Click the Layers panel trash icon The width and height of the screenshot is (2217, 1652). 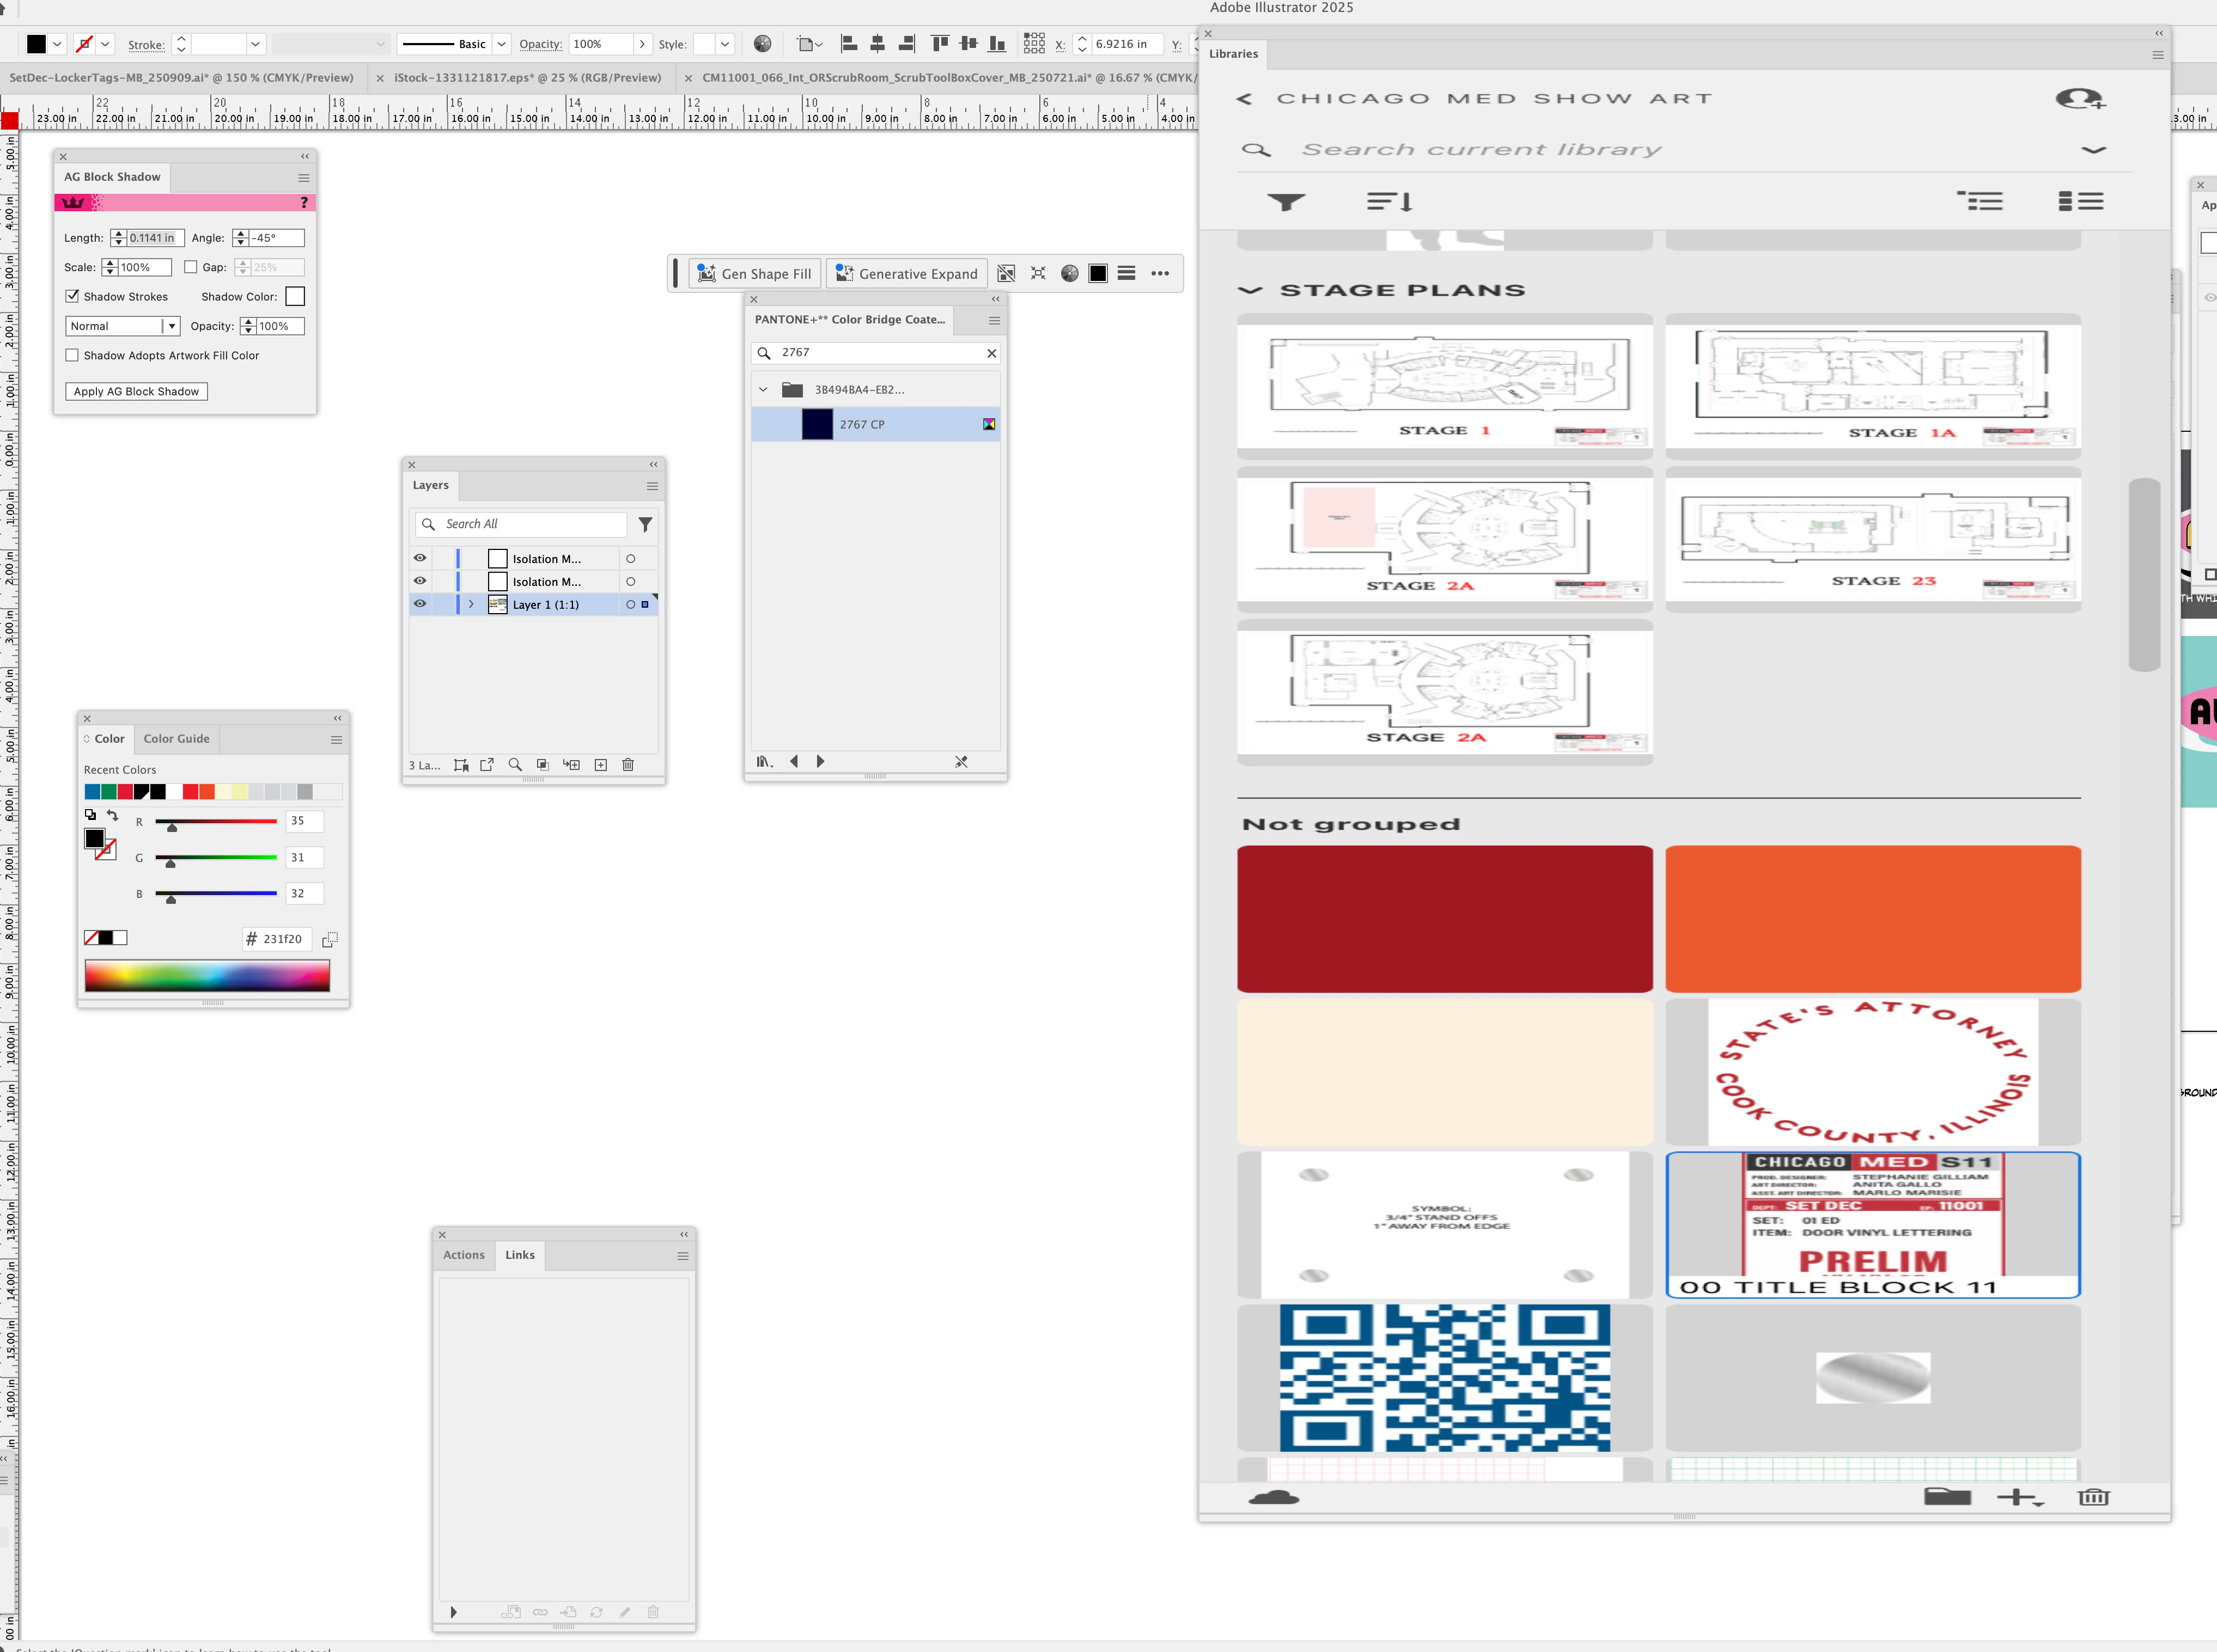(x=628, y=765)
